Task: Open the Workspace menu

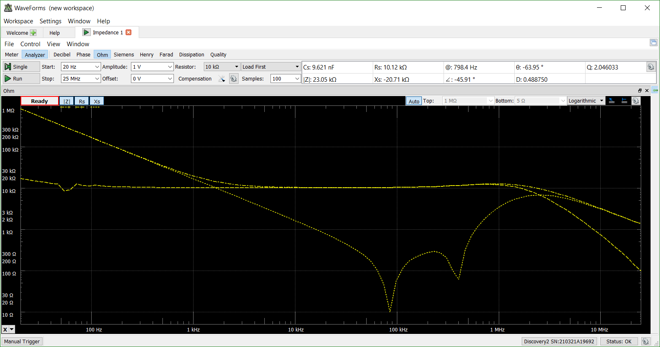Action: pyautogui.click(x=18, y=21)
